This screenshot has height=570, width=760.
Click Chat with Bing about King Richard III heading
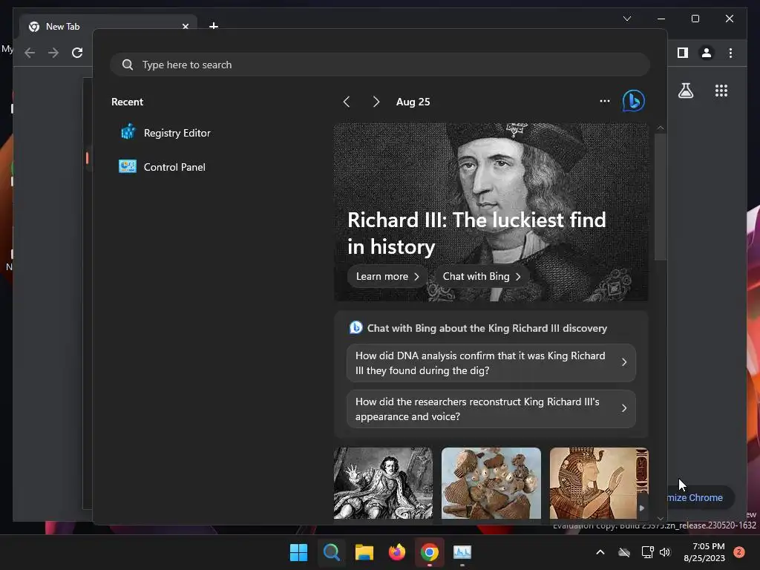click(x=487, y=328)
